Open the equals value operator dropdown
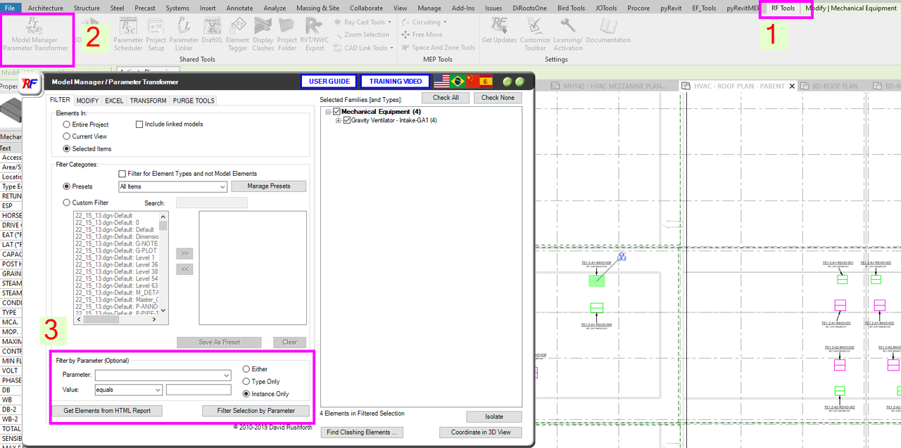 pyautogui.click(x=129, y=390)
